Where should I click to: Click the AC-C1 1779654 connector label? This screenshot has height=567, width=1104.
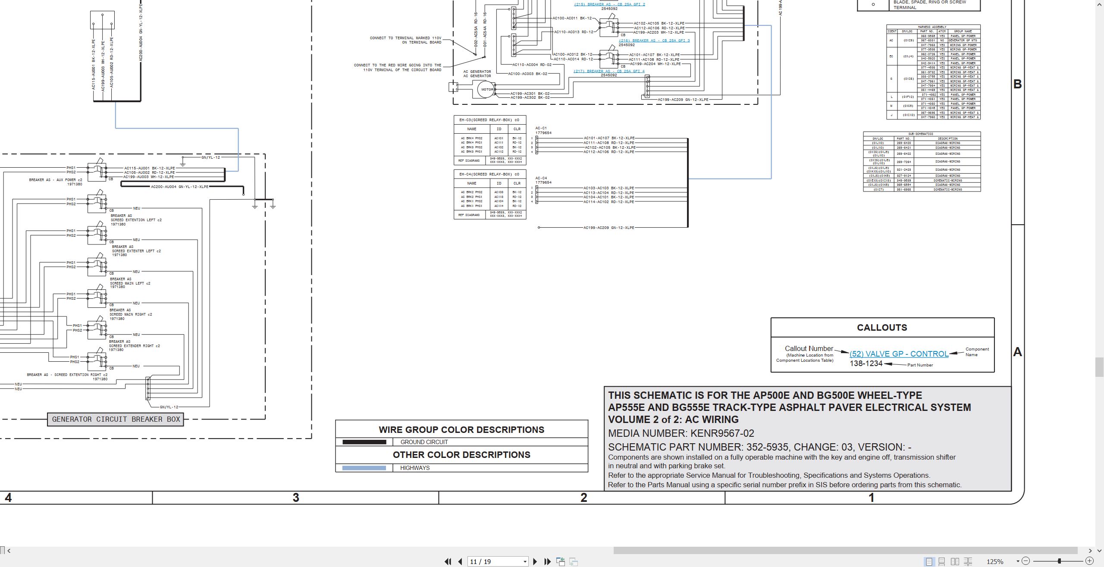[543, 131]
